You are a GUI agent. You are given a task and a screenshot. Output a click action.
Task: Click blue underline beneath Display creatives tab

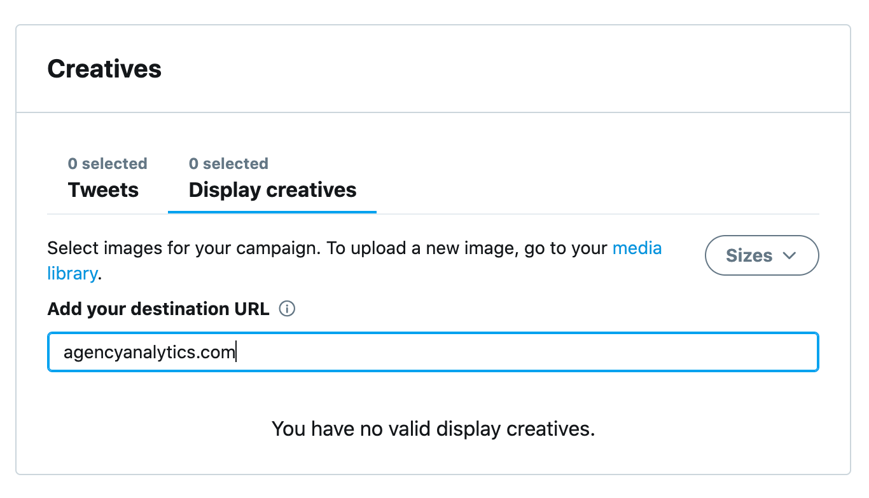coord(272,212)
